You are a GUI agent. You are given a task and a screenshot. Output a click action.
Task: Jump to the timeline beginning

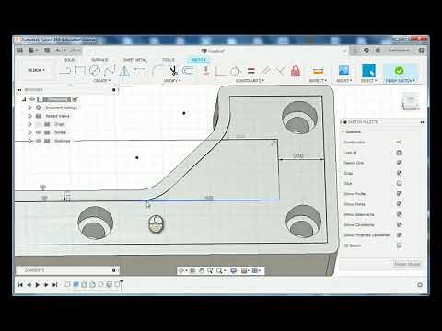point(20,285)
